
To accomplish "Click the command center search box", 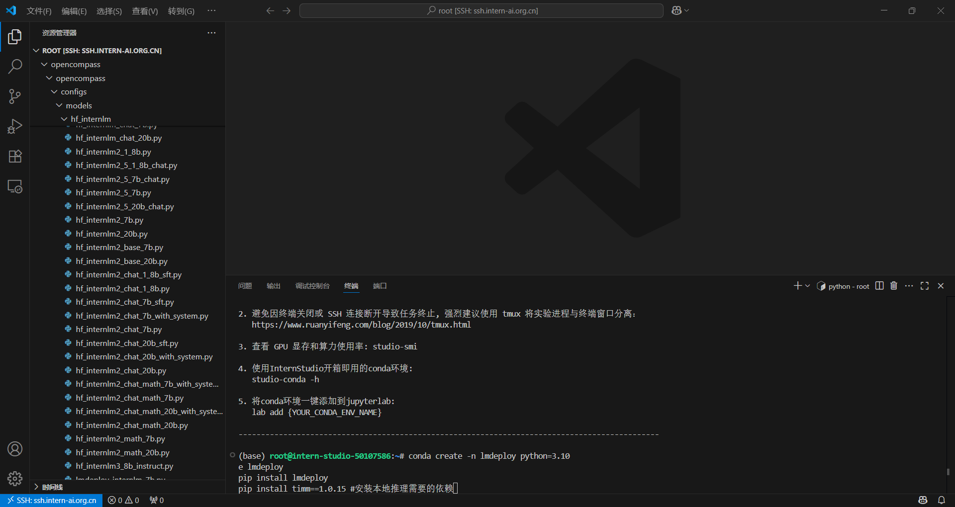I will pos(481,10).
